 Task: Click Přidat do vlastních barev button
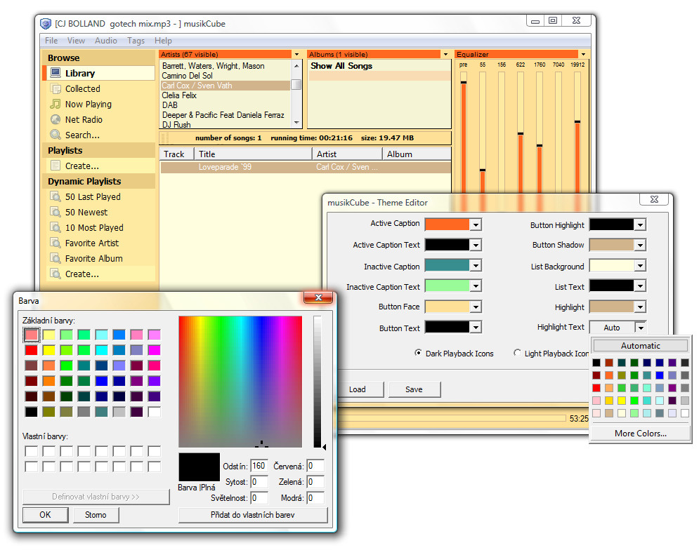point(253,515)
